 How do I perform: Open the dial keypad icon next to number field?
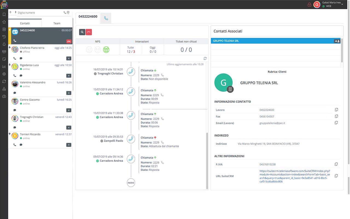coord(68,13)
